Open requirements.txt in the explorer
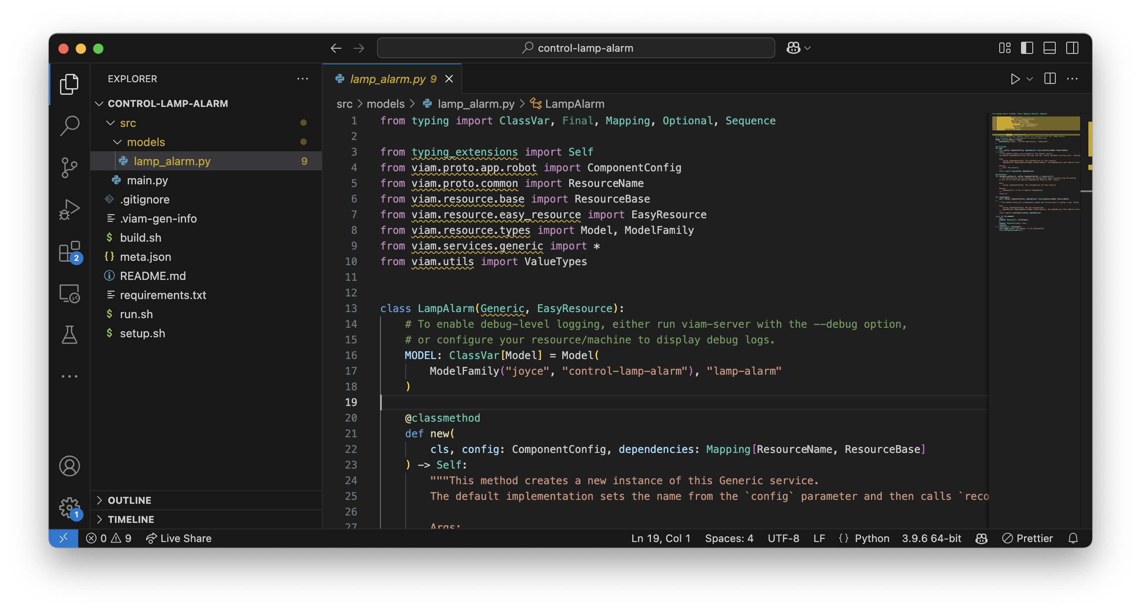Image resolution: width=1141 pixels, height=612 pixels. [x=206, y=295]
